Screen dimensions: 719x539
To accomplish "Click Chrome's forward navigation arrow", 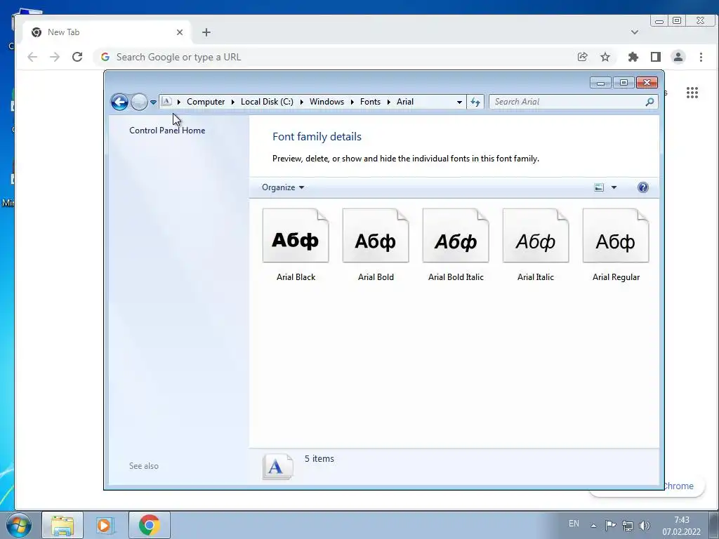I will pyautogui.click(x=55, y=57).
